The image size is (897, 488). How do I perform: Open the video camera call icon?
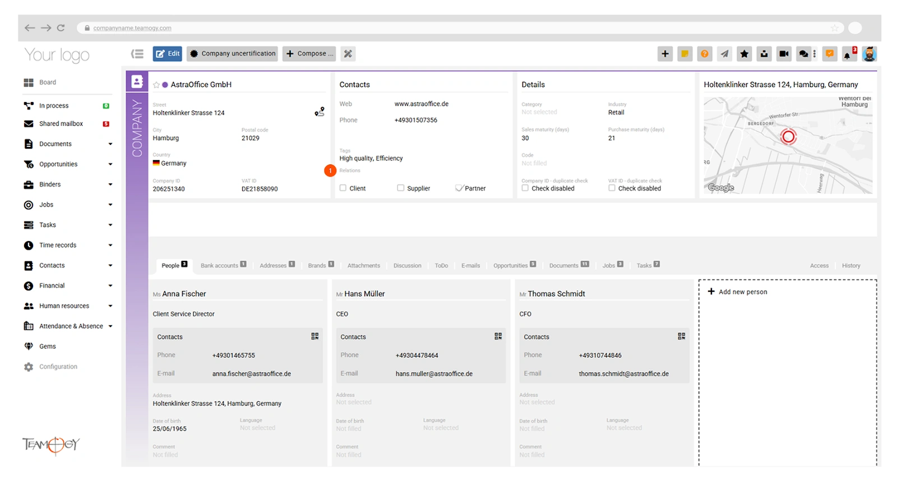click(784, 54)
